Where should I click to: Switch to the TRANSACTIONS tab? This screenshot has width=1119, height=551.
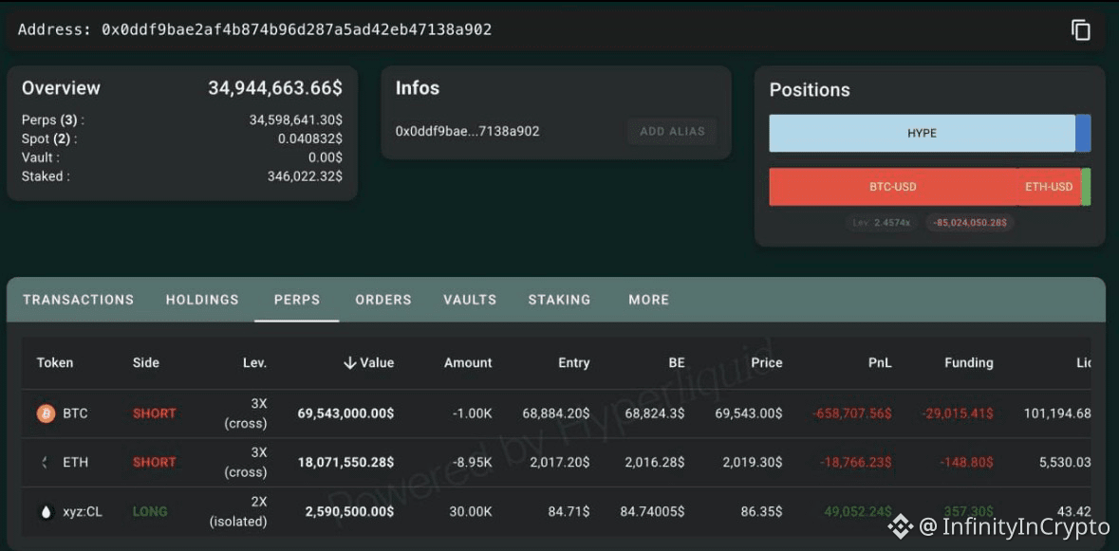(x=79, y=300)
